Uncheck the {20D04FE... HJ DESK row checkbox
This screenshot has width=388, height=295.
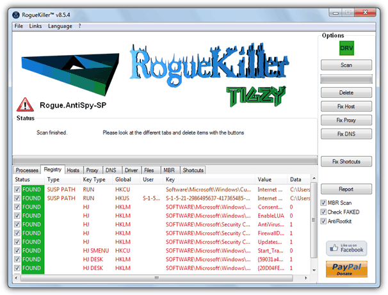[17, 268]
